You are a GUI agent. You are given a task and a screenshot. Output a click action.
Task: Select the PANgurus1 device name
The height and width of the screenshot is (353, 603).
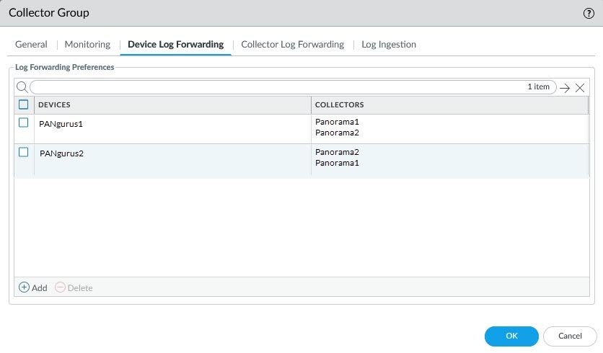[x=61, y=124]
